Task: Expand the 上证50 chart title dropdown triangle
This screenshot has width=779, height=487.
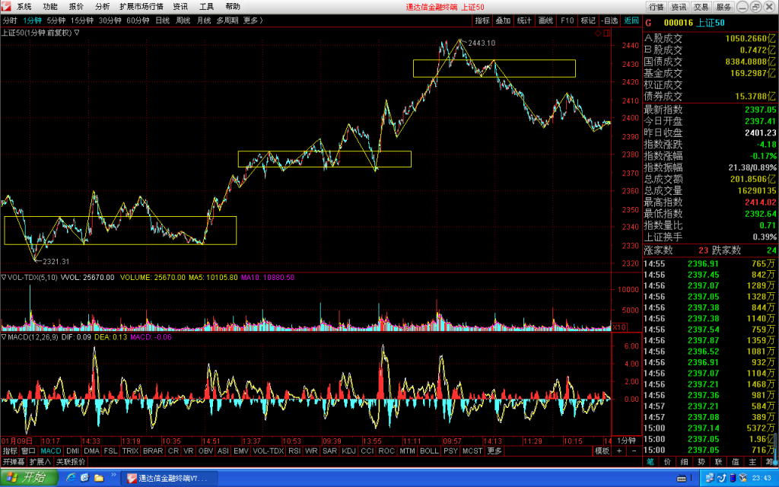Action: coord(77,33)
